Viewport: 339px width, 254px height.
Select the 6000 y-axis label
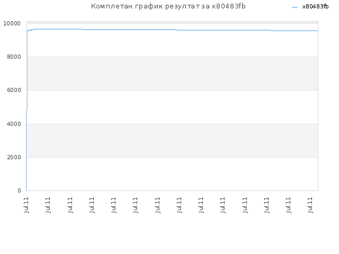pos(14,90)
